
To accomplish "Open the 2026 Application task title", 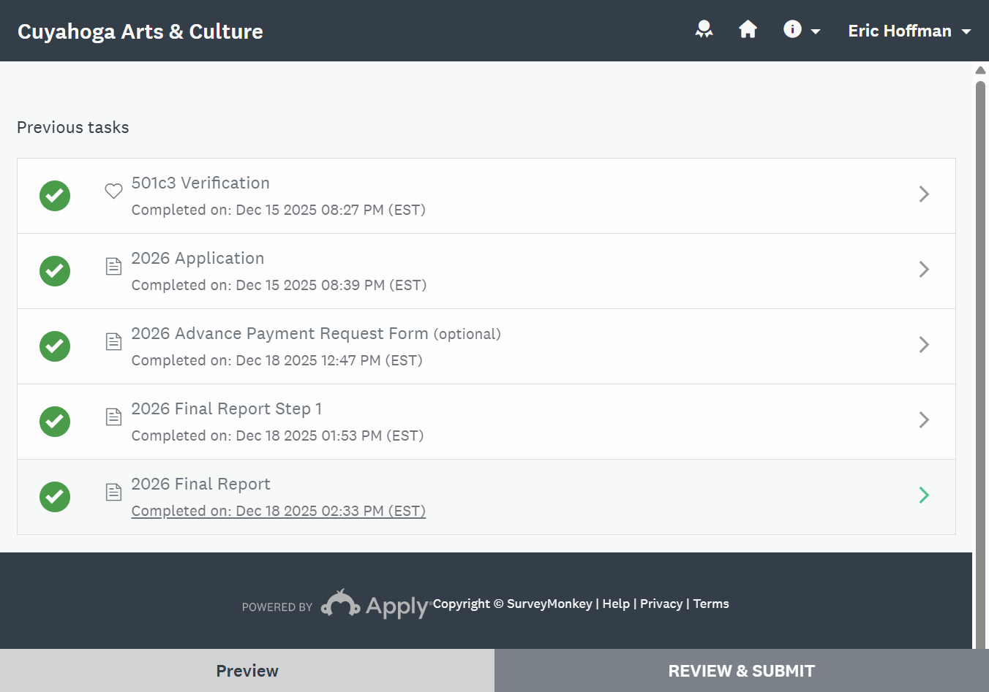I will (x=198, y=258).
